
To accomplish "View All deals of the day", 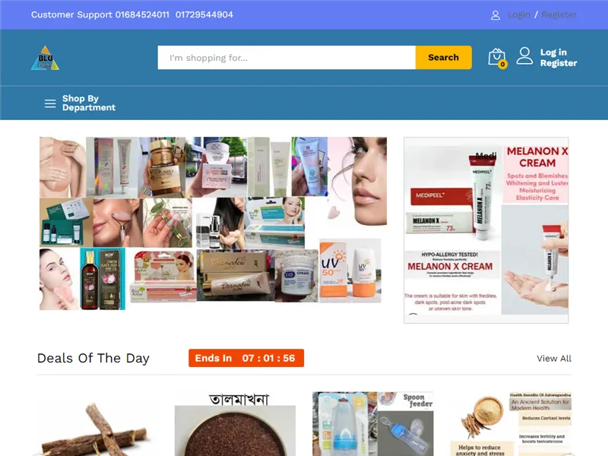I will [x=554, y=358].
